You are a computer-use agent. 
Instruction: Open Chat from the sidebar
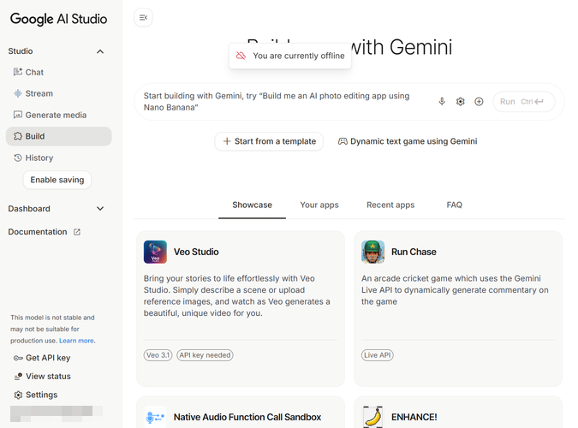click(34, 73)
